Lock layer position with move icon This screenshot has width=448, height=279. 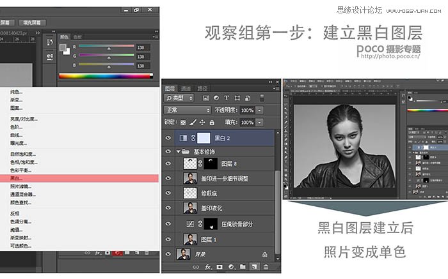click(202, 122)
